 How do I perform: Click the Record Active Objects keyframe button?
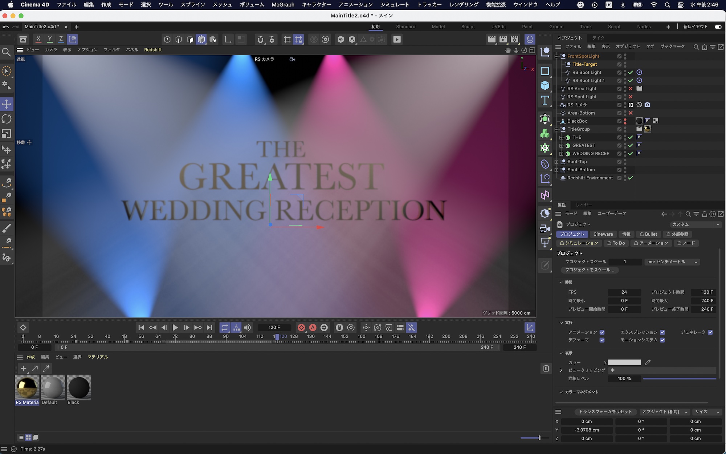pos(301,328)
